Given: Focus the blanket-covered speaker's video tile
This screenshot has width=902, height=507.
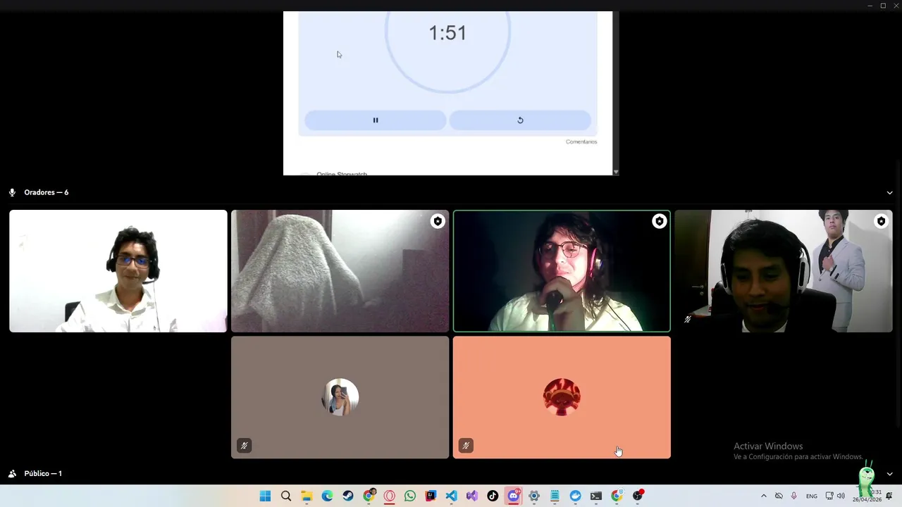Looking at the screenshot, I should tap(340, 271).
